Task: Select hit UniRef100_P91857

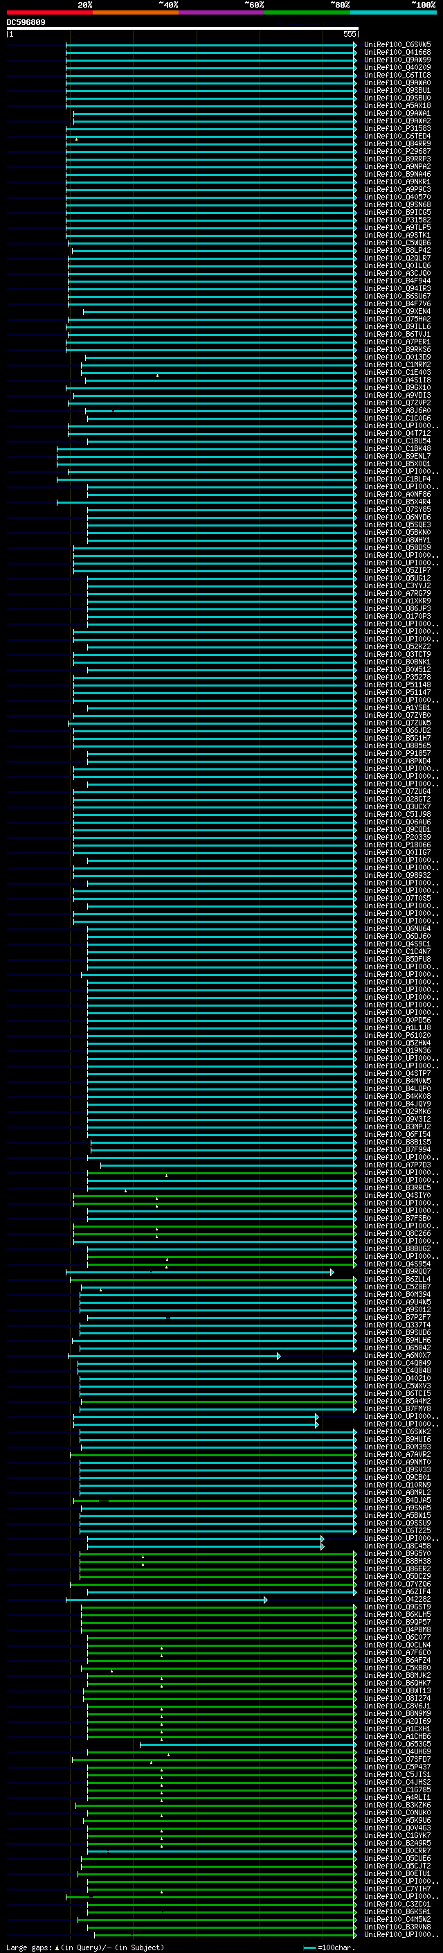Action: pos(397,753)
